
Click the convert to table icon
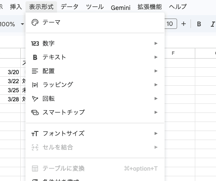click(x=35, y=169)
